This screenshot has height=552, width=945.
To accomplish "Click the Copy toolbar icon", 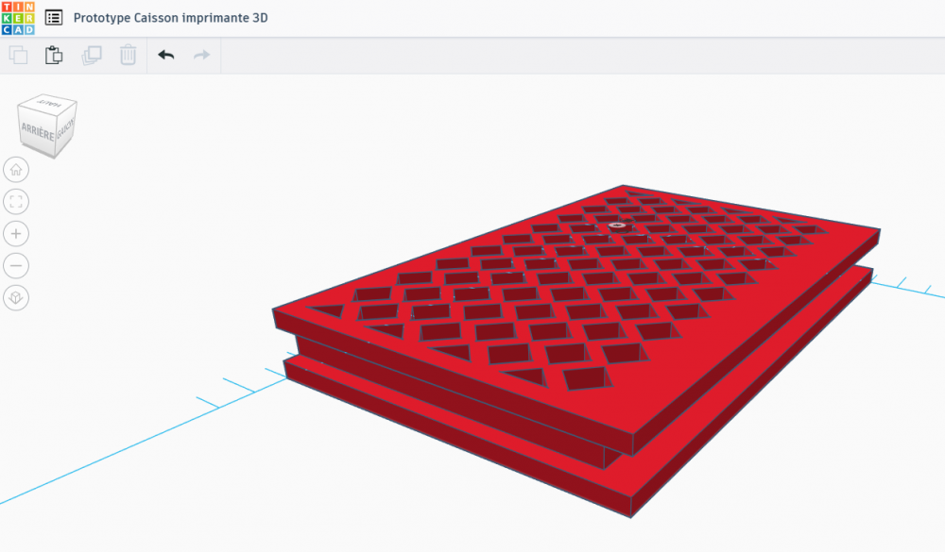I will click(18, 55).
